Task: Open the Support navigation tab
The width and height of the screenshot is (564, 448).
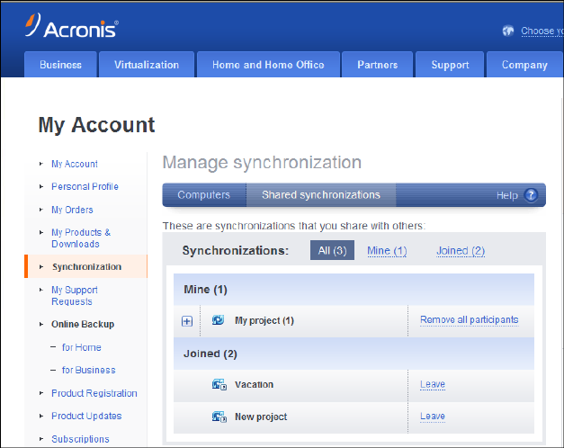Action: coord(450,65)
